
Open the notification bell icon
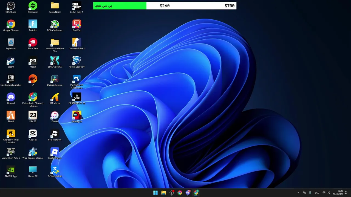tap(346, 193)
